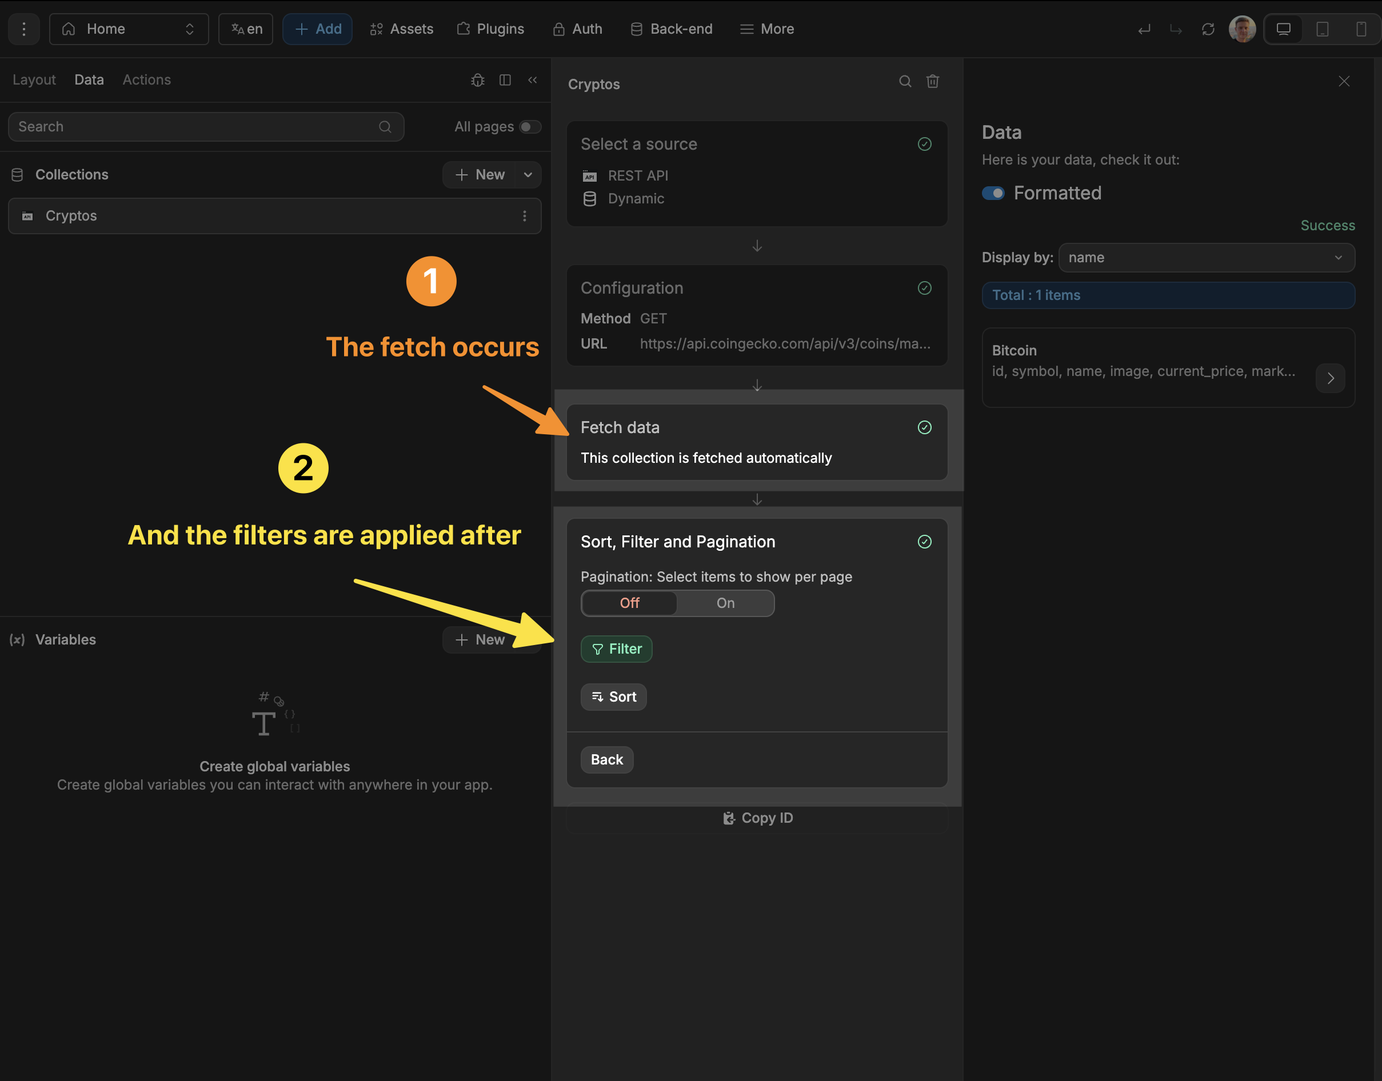Expand the Collections New dropdown arrow
Image resolution: width=1382 pixels, height=1081 pixels.
528,175
